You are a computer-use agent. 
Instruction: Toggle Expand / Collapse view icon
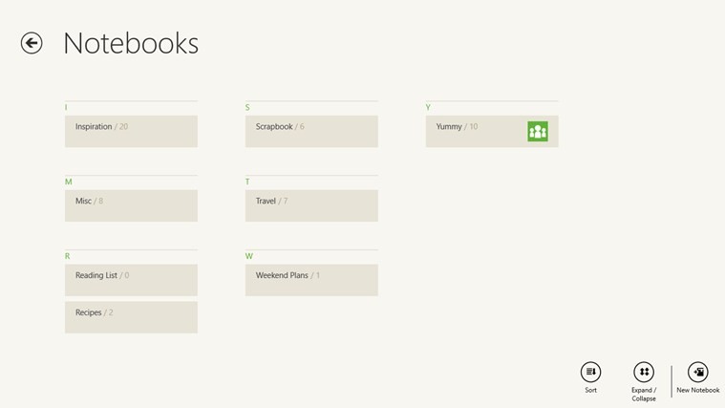(644, 372)
